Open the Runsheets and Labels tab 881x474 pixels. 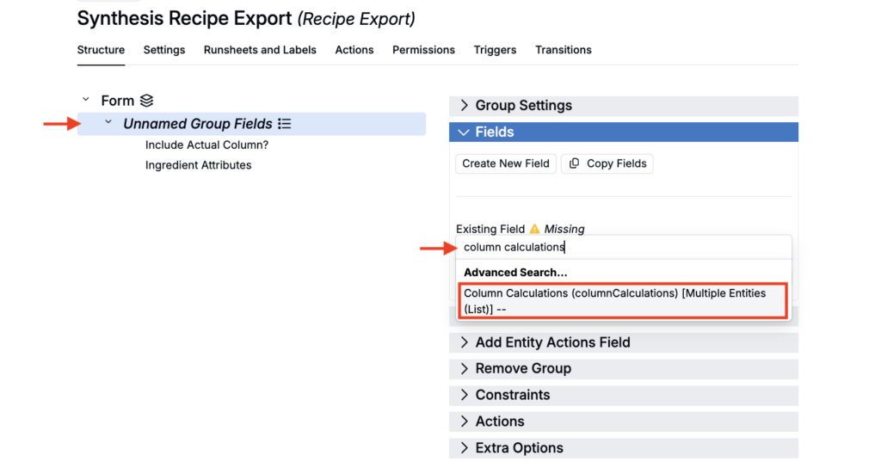[x=260, y=50]
